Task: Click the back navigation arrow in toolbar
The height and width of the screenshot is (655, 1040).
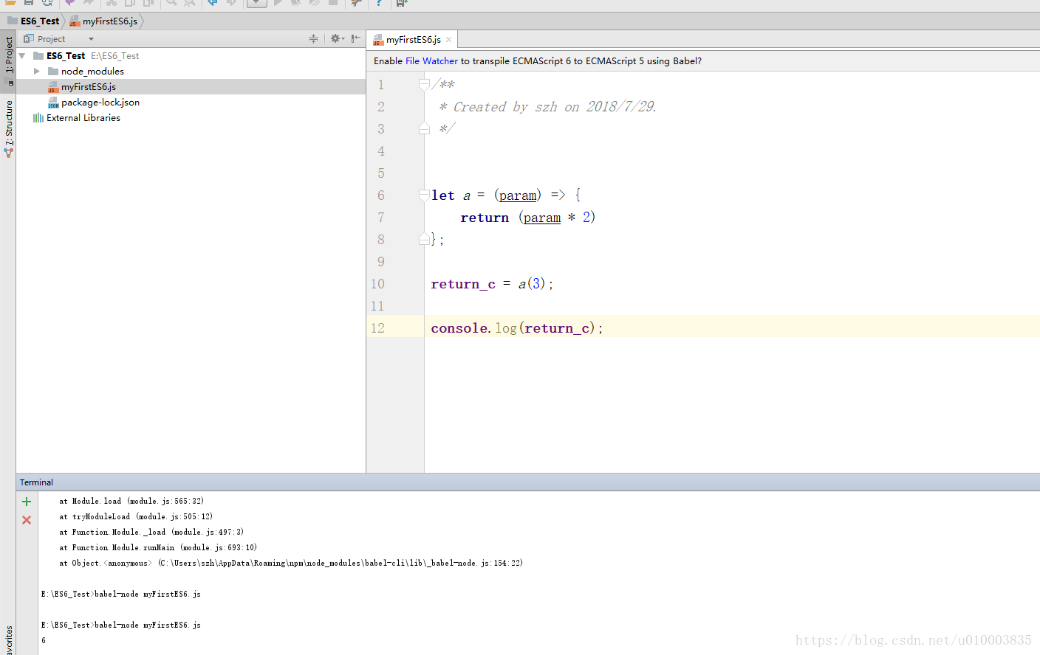Action: pyautogui.click(x=213, y=3)
